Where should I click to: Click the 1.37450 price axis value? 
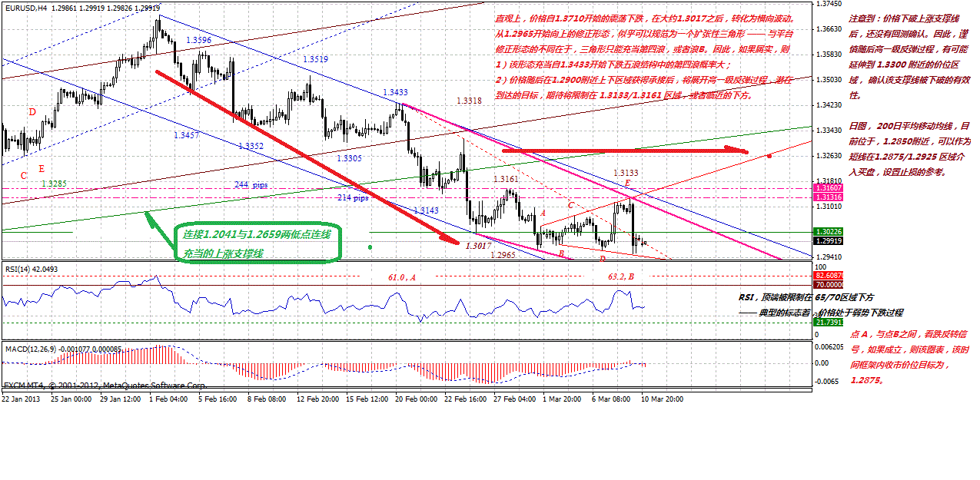point(829,4)
